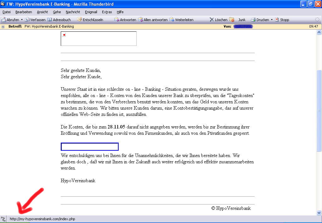Open the Enigmail menu

point(91,12)
